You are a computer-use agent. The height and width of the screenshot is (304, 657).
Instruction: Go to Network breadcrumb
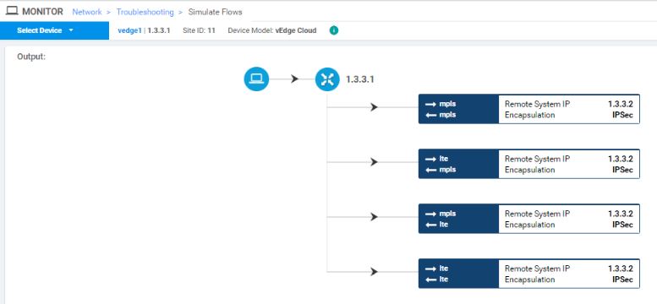[87, 12]
